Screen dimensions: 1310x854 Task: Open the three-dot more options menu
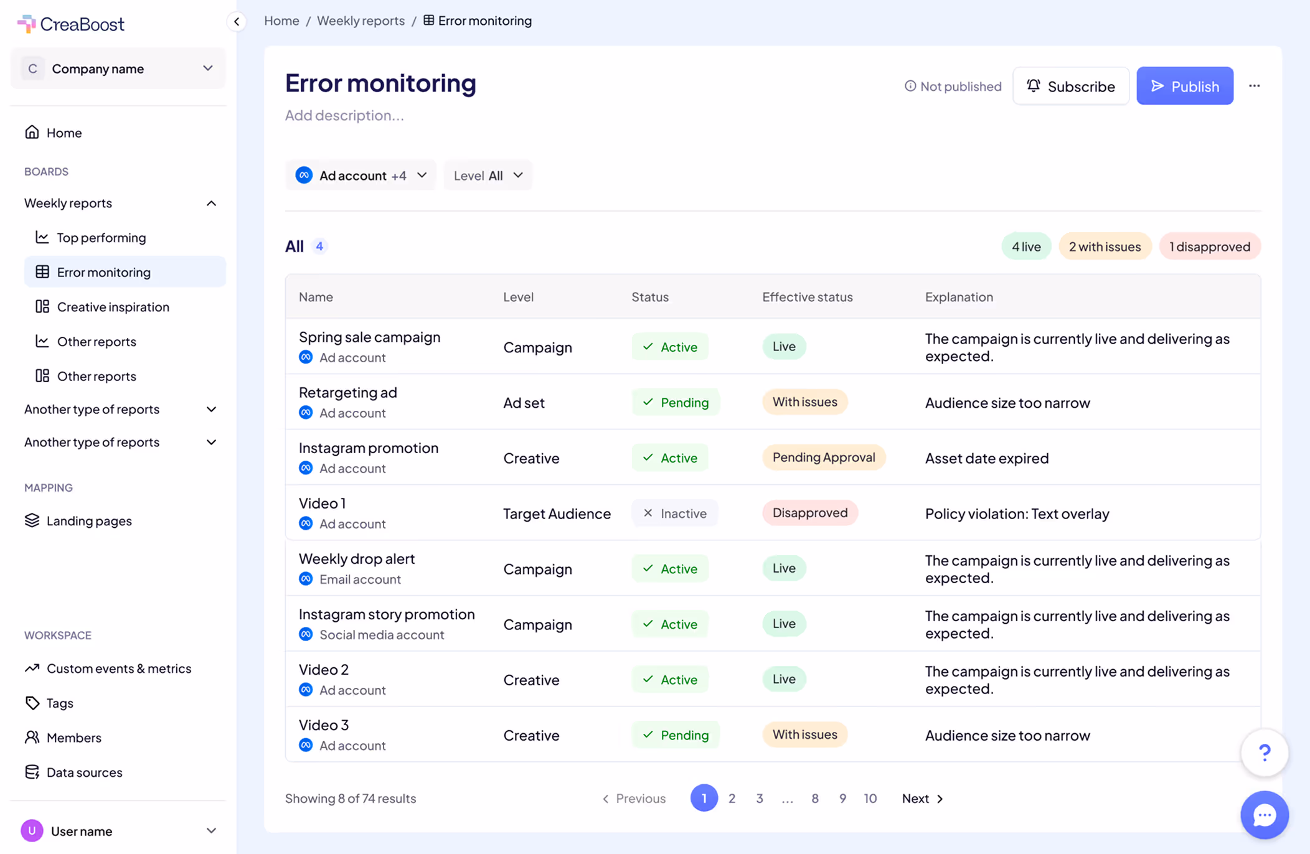click(1254, 86)
